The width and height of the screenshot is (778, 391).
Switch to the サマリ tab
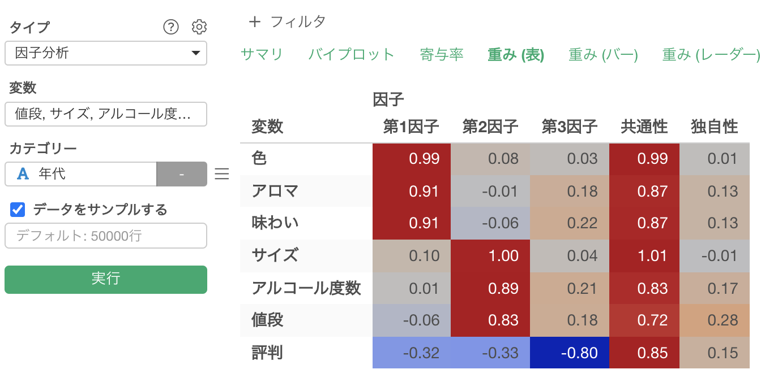262,55
